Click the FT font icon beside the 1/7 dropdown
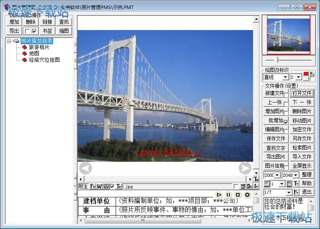 (296, 192)
